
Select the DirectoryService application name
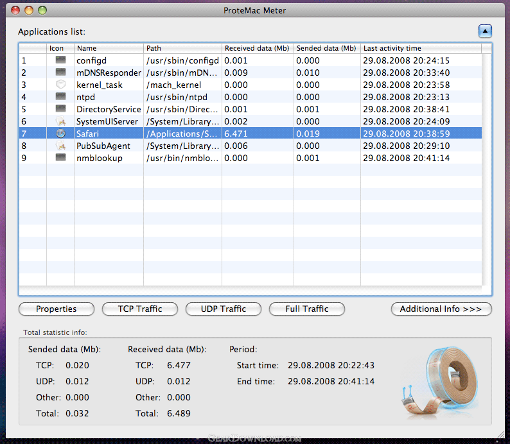109,110
